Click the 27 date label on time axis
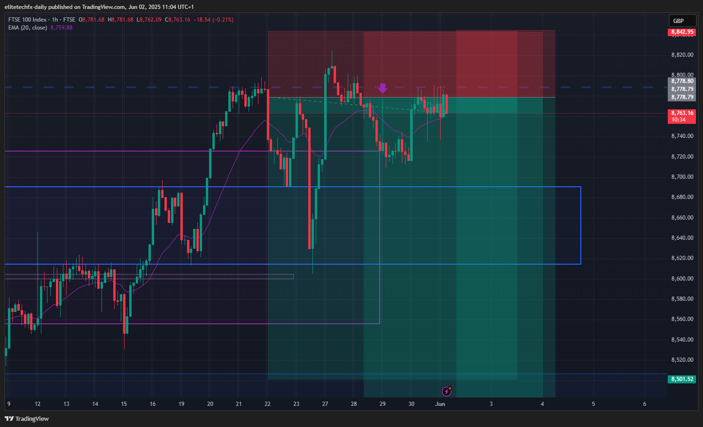 325,404
